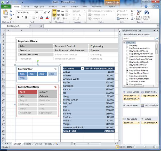Viewport: 161px width, 151px height.
Task: Click the Save icon in quick access toolbar
Action: point(7,2)
